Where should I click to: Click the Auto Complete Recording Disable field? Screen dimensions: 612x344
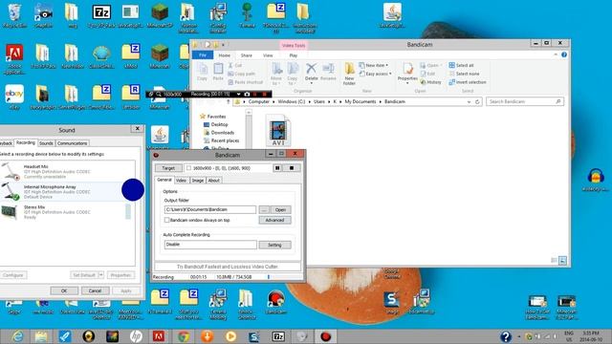pos(210,245)
